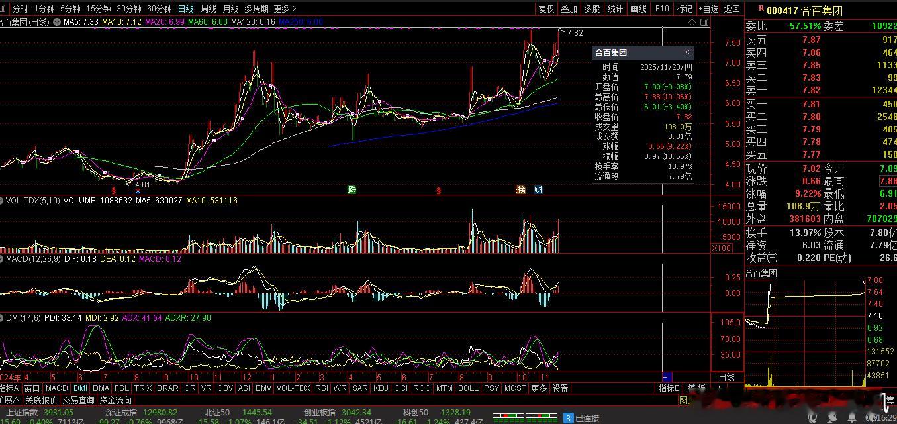Select the VOL-TDX indicator tab
This screenshot has width=897, height=424.
(293, 388)
